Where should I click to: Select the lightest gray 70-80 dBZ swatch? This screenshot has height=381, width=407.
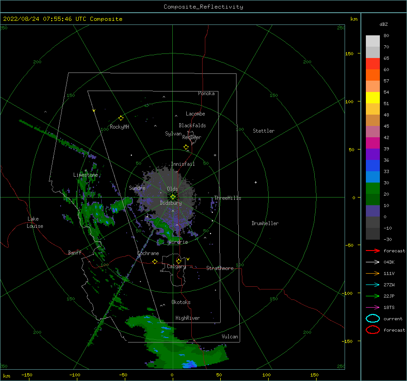(373, 41)
